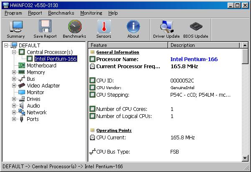The image size is (251, 172).
Task: Click the DEFAULT computer icon in tree
Action: [14, 45]
